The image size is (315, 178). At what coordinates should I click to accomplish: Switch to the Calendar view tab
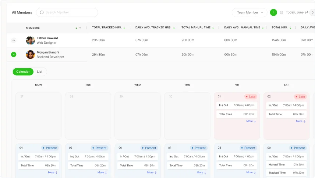click(x=23, y=72)
